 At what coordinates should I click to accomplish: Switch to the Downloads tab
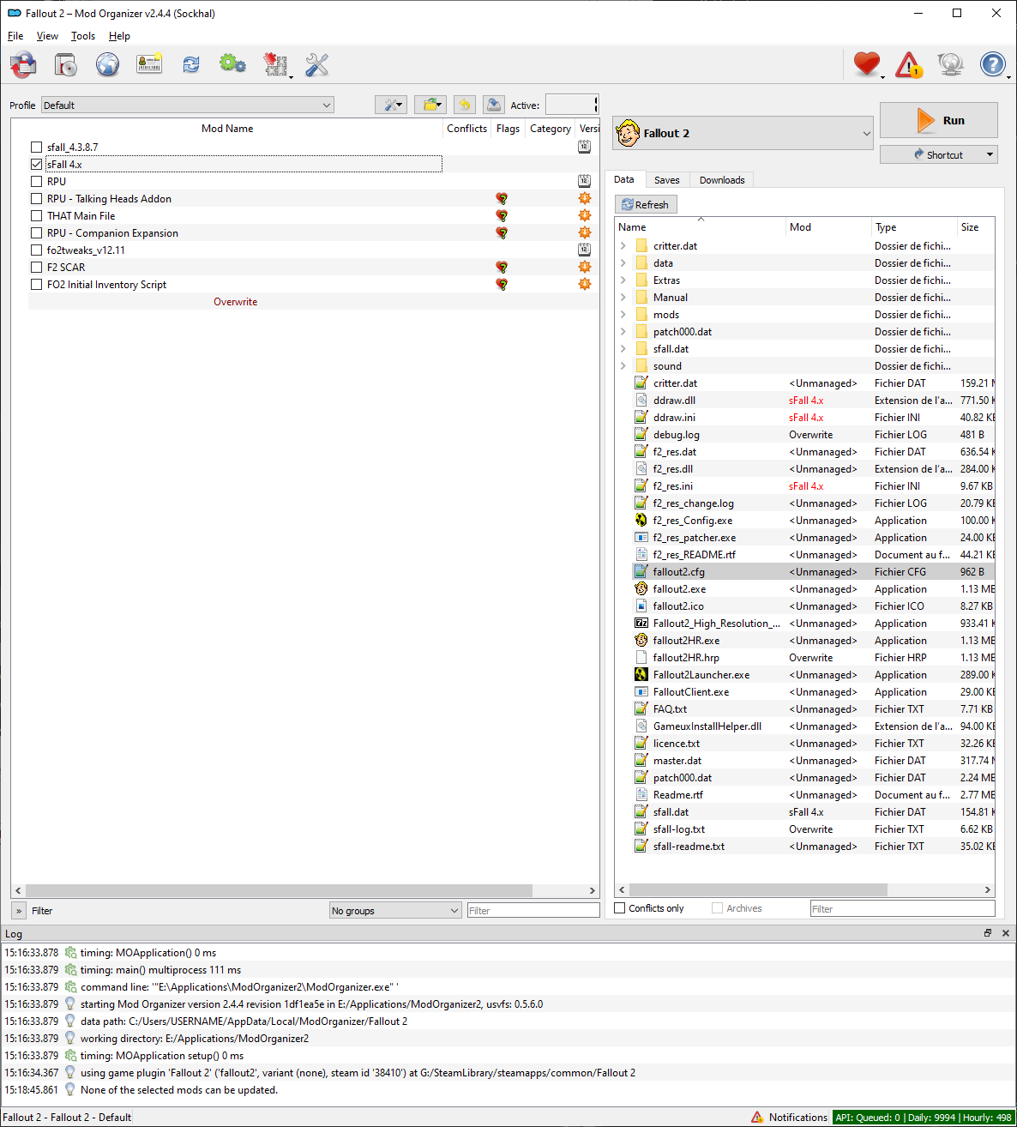(722, 180)
